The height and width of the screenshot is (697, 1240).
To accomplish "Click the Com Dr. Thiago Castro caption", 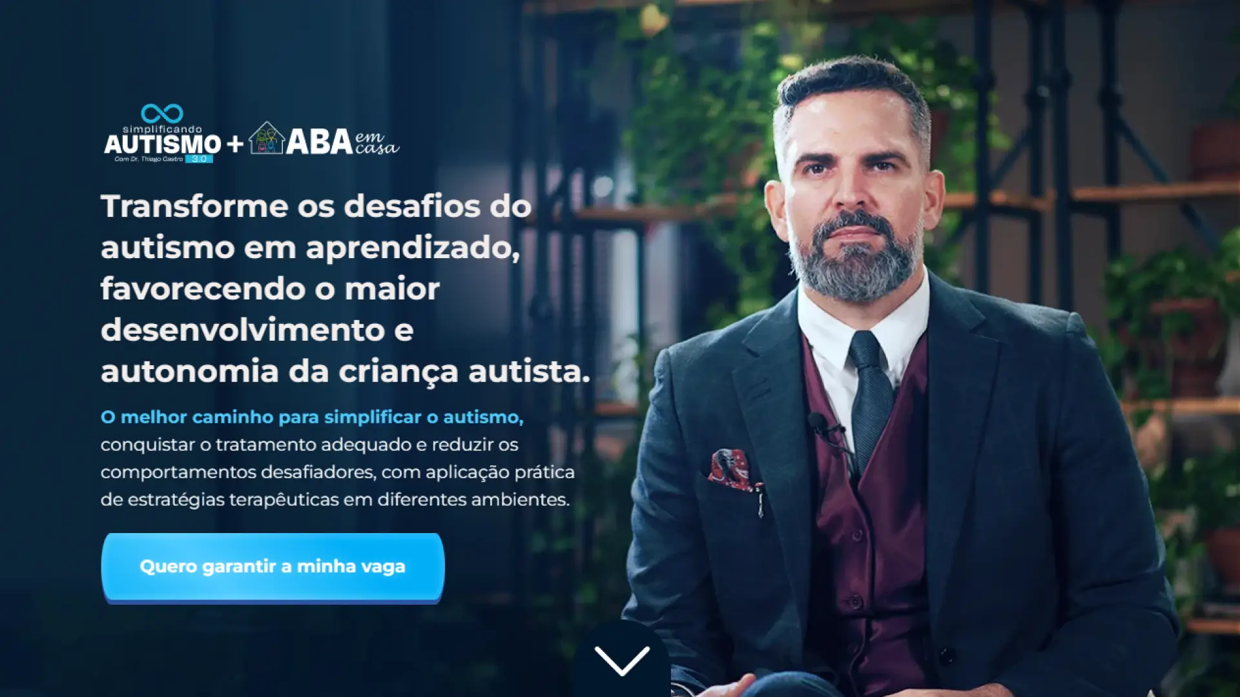I will (149, 159).
